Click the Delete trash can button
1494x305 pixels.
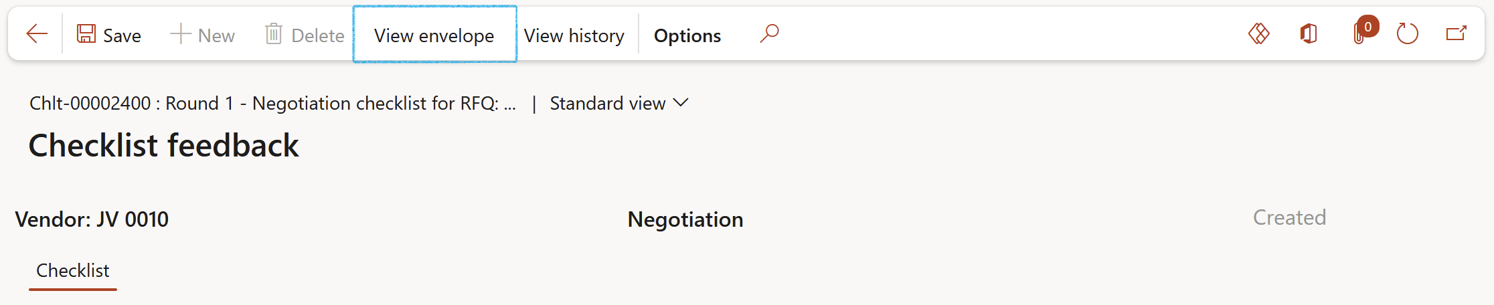click(305, 35)
